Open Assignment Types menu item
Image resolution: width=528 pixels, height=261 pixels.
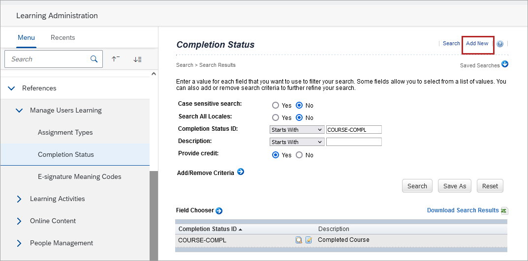pos(65,133)
